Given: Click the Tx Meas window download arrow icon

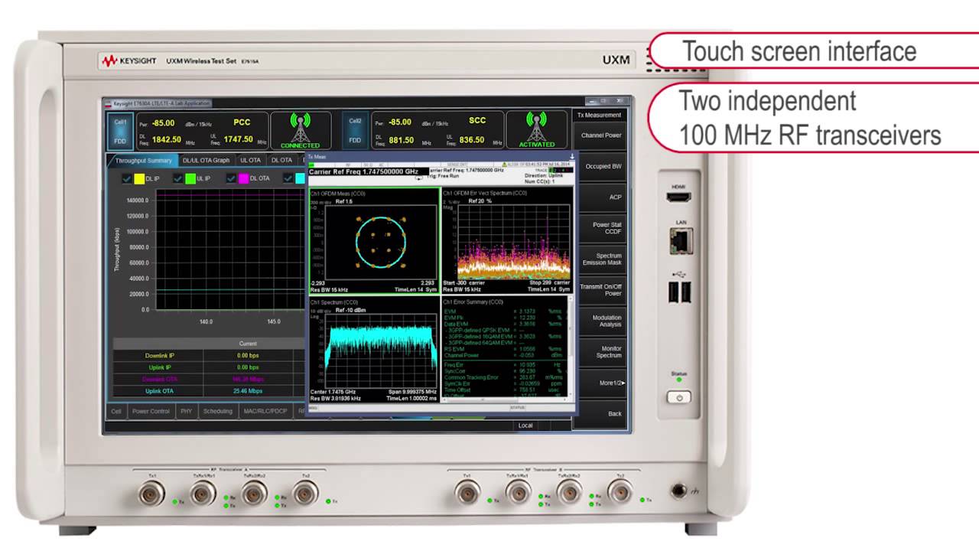Looking at the screenshot, I should tap(571, 156).
